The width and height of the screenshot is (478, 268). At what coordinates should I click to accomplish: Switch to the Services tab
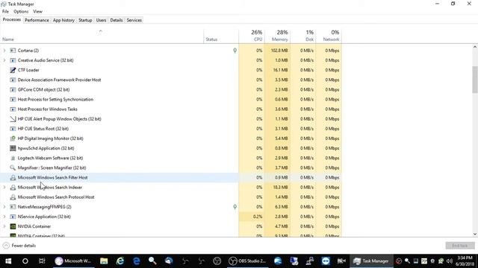[x=134, y=20]
